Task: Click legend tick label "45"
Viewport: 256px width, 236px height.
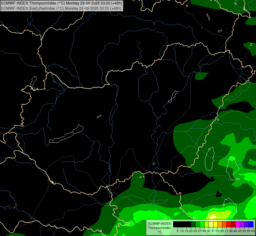Action: click(240, 231)
